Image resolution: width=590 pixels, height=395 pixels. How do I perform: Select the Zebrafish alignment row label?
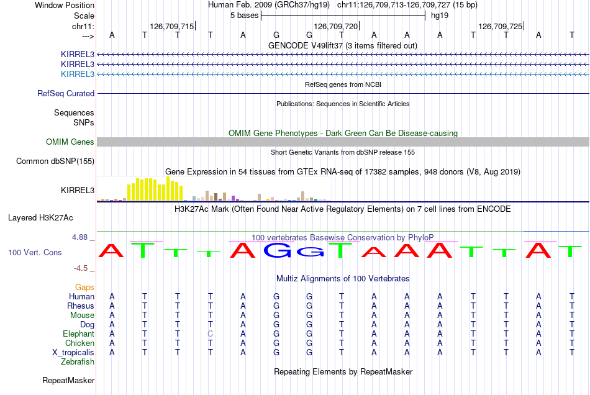pos(78,362)
